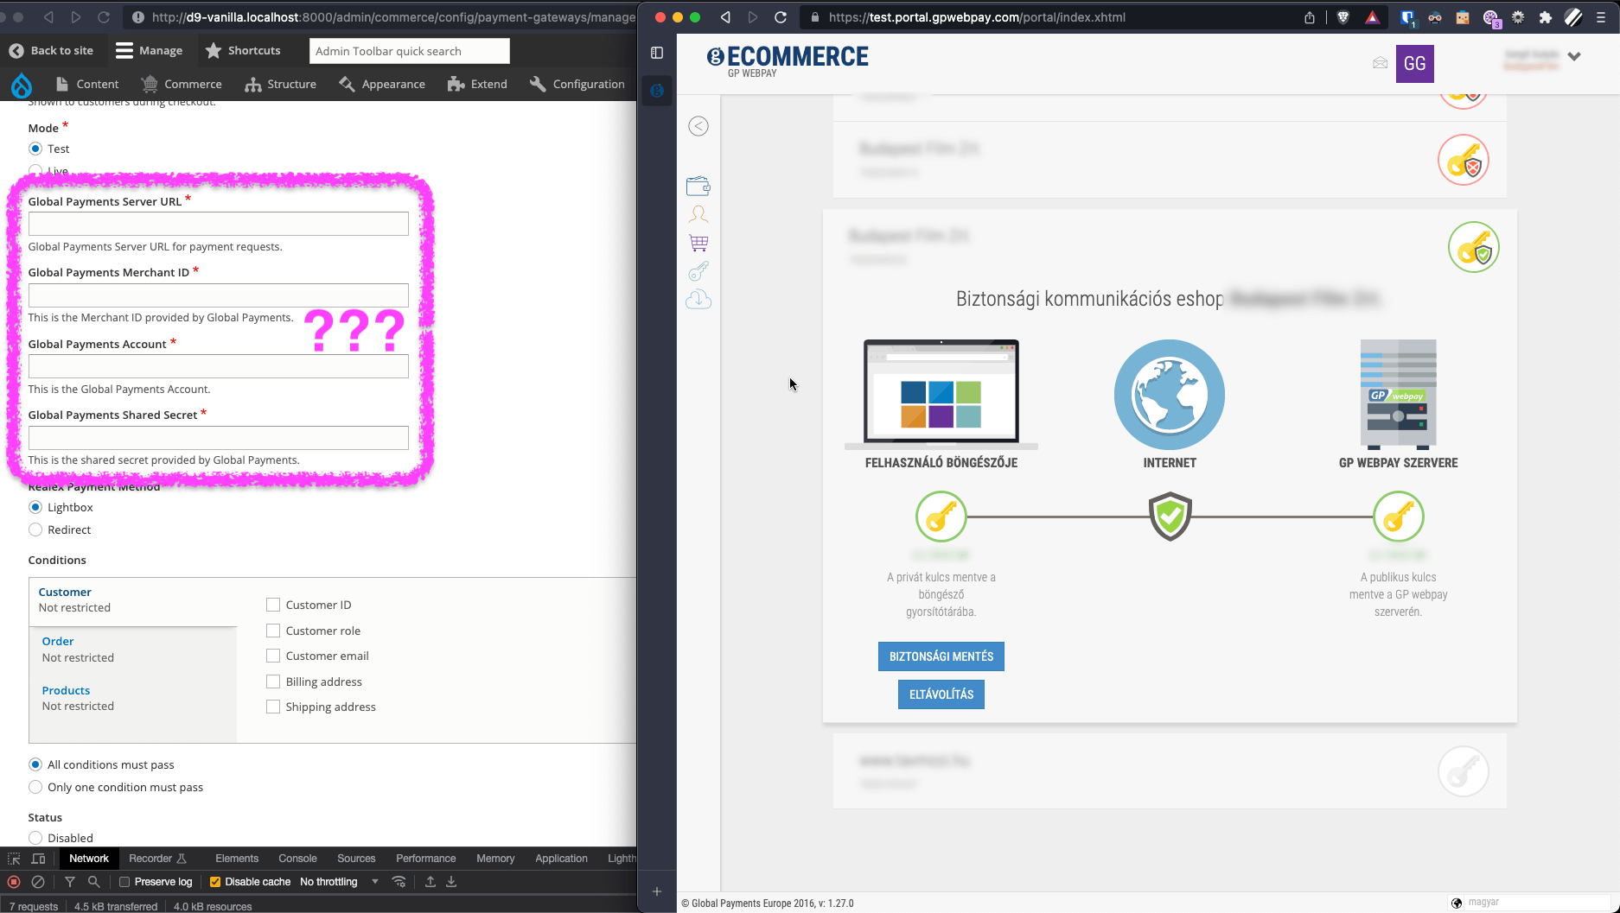Check the Customer email condition

pyautogui.click(x=273, y=656)
